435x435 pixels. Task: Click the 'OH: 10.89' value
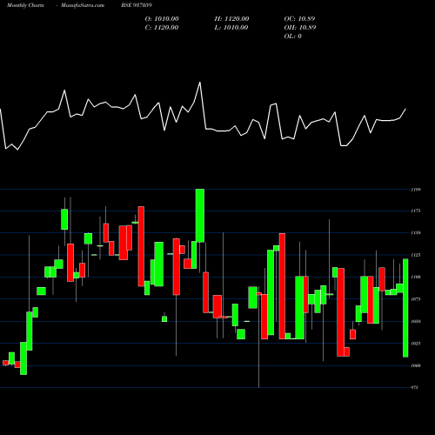tap(300, 28)
